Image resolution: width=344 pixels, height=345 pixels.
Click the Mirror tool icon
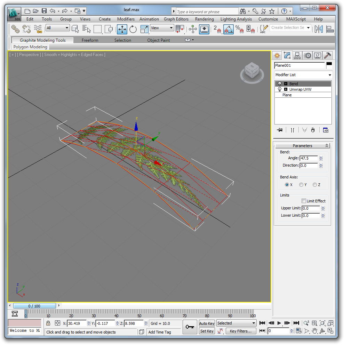[319, 29]
